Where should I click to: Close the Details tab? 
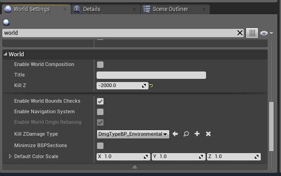coord(134,9)
